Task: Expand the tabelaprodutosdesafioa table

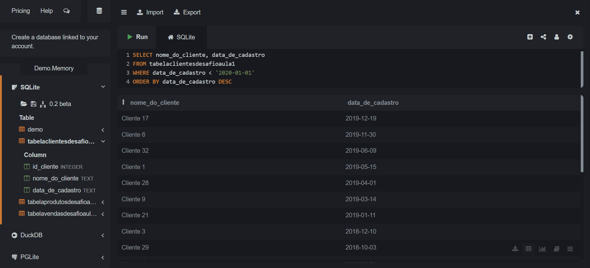Action: tap(103, 202)
